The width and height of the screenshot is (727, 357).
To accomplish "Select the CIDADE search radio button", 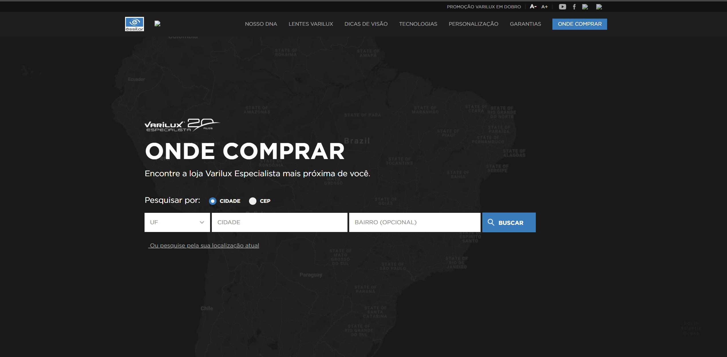I will [x=213, y=201].
